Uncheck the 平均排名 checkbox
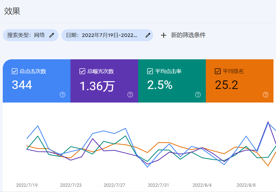Viewport: 276px width, 192px height. (218, 71)
